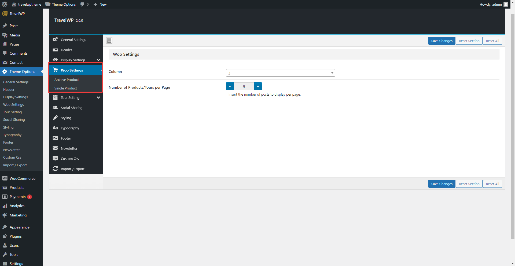Click the General Settings gears icon
The height and width of the screenshot is (266, 515).
click(x=55, y=39)
